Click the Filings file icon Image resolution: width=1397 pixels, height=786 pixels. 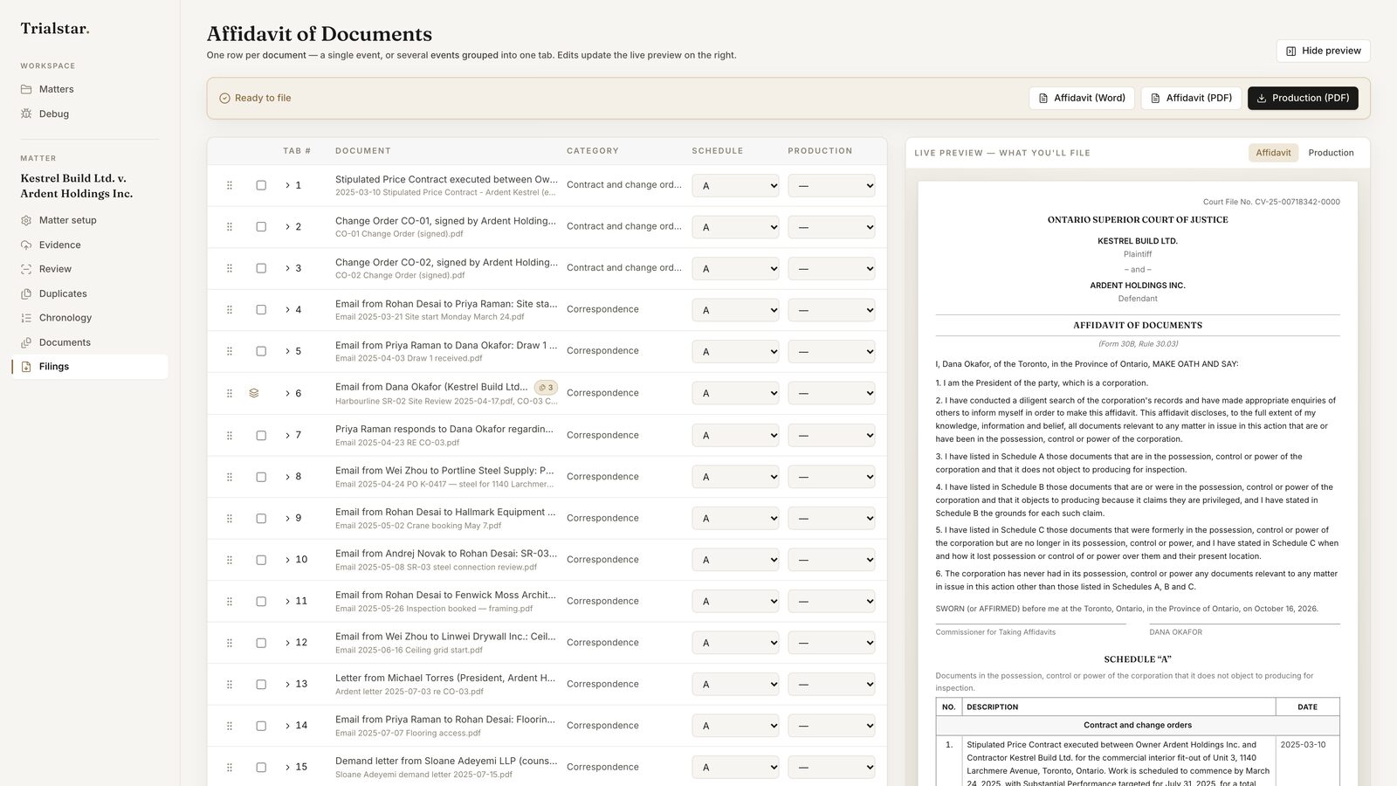26,367
